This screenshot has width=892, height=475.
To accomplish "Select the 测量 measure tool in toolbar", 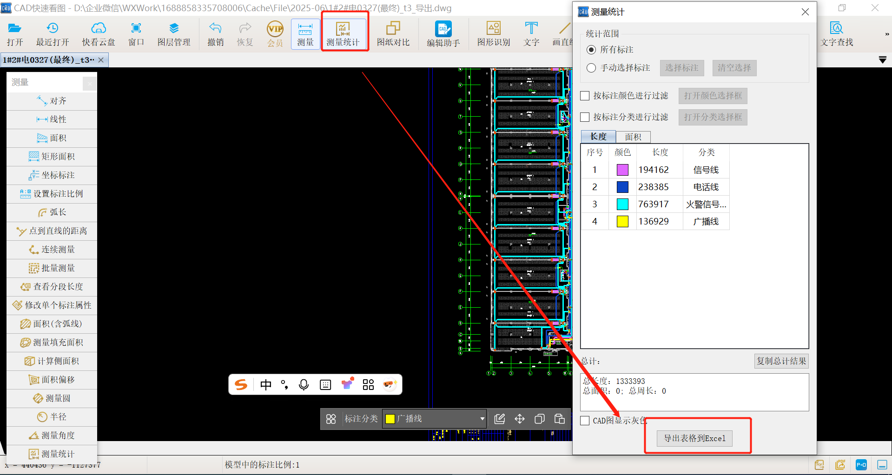I will pyautogui.click(x=305, y=34).
